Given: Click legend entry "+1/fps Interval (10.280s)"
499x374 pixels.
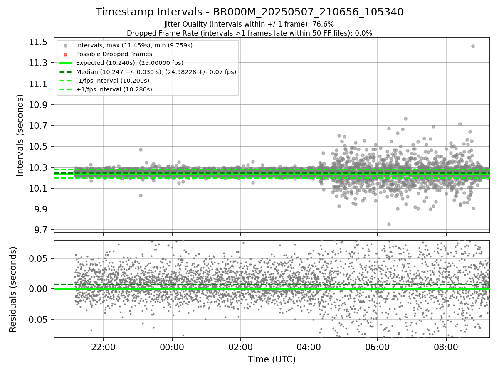Looking at the screenshot, I should (114, 89).
